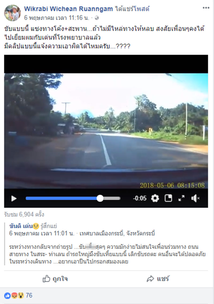Open Wikrabi Wichean Ruanngam profile
The width and height of the screenshot is (214, 304).
coord(68,9)
